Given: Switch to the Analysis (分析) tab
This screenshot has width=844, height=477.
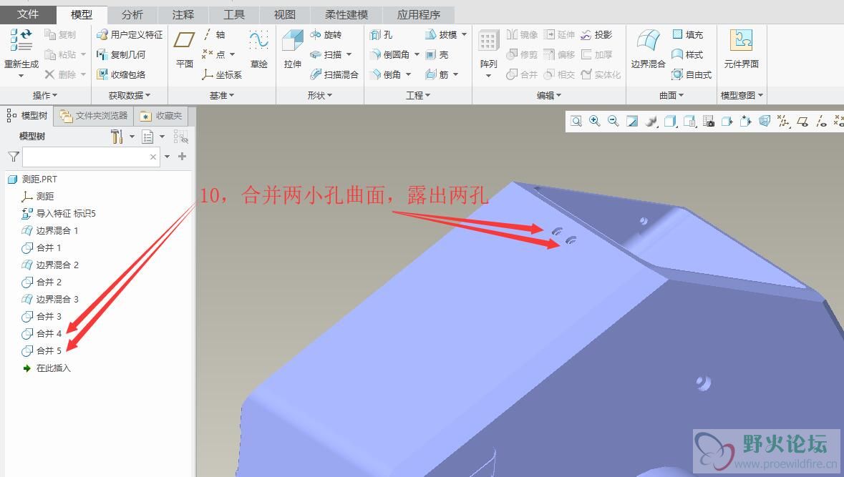Looking at the screenshot, I should (x=132, y=14).
